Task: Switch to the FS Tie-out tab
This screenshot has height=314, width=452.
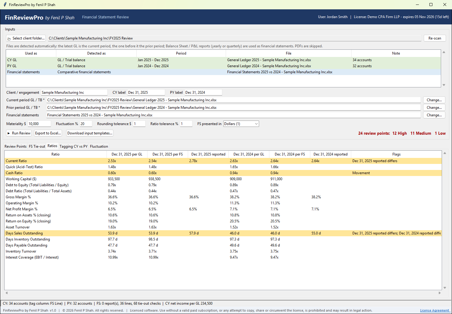Action: 37,146
